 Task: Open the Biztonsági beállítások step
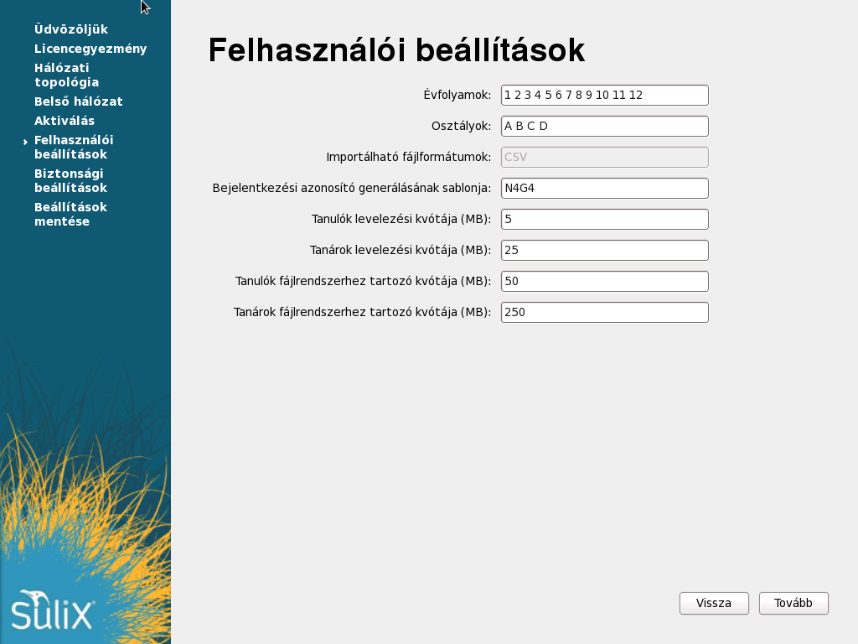coord(70,181)
